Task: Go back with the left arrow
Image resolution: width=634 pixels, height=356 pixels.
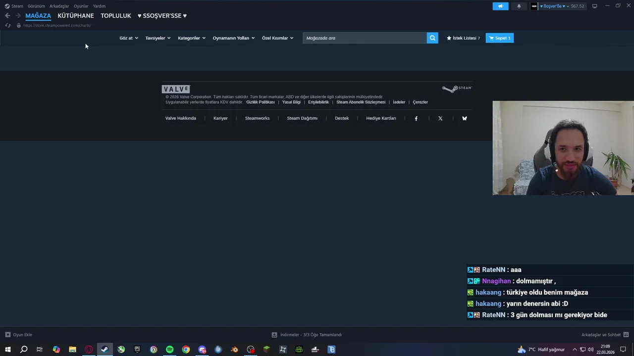Action: (7, 16)
